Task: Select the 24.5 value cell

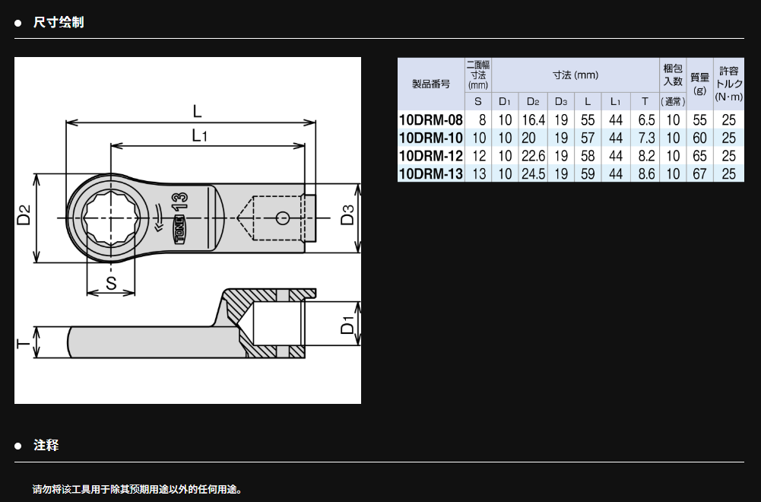Action: (533, 174)
